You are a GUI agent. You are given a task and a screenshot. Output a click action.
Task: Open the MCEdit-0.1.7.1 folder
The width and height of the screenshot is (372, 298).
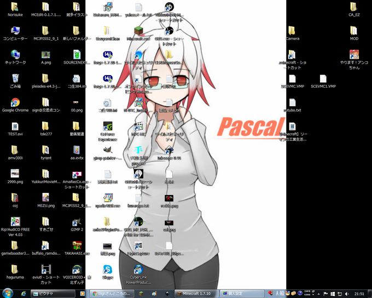tap(46, 9)
